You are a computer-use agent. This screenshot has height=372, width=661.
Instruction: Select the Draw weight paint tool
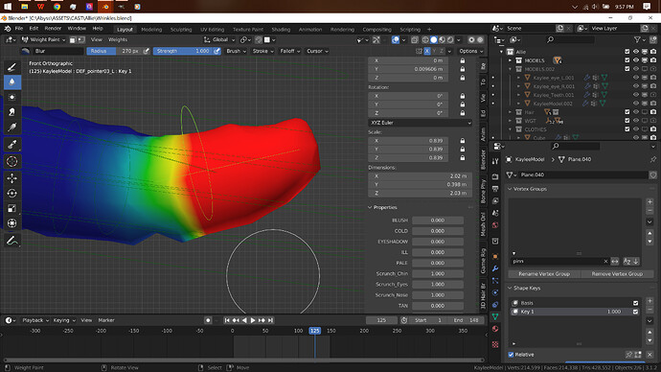12,67
